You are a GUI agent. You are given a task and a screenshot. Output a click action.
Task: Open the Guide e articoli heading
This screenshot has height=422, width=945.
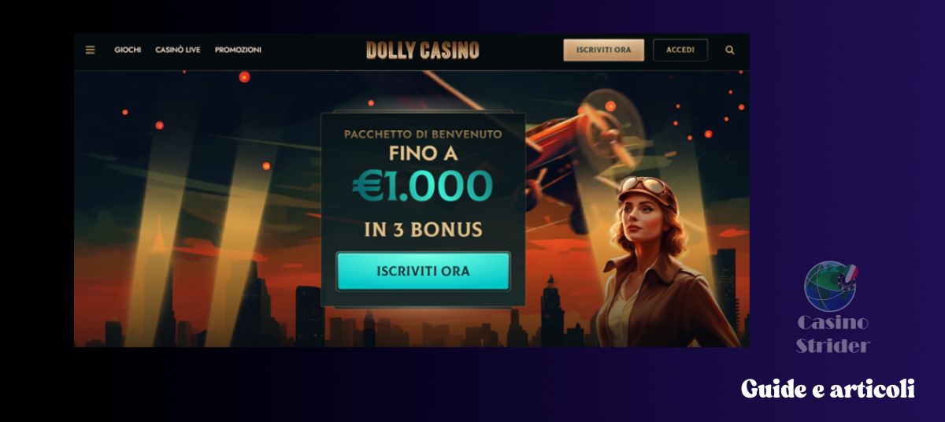point(828,389)
